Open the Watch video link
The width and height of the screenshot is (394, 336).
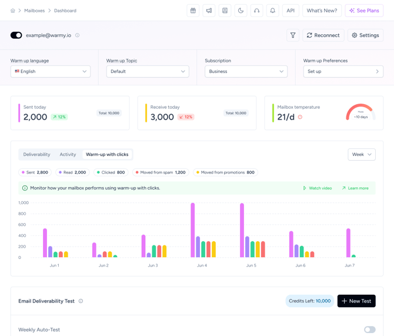[x=318, y=188]
